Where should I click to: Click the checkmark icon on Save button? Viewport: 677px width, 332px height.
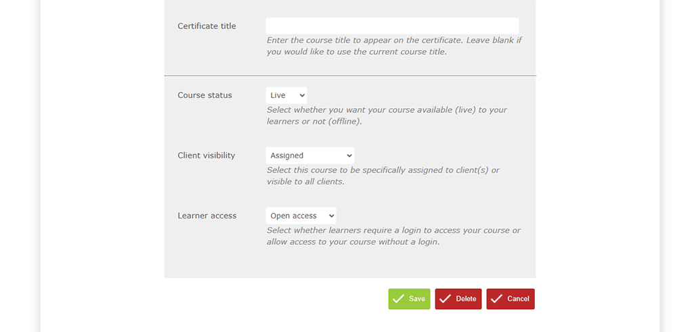pos(398,299)
